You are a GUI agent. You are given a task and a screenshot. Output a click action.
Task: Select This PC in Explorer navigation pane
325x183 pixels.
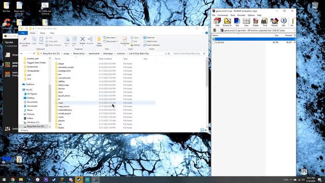point(29,89)
